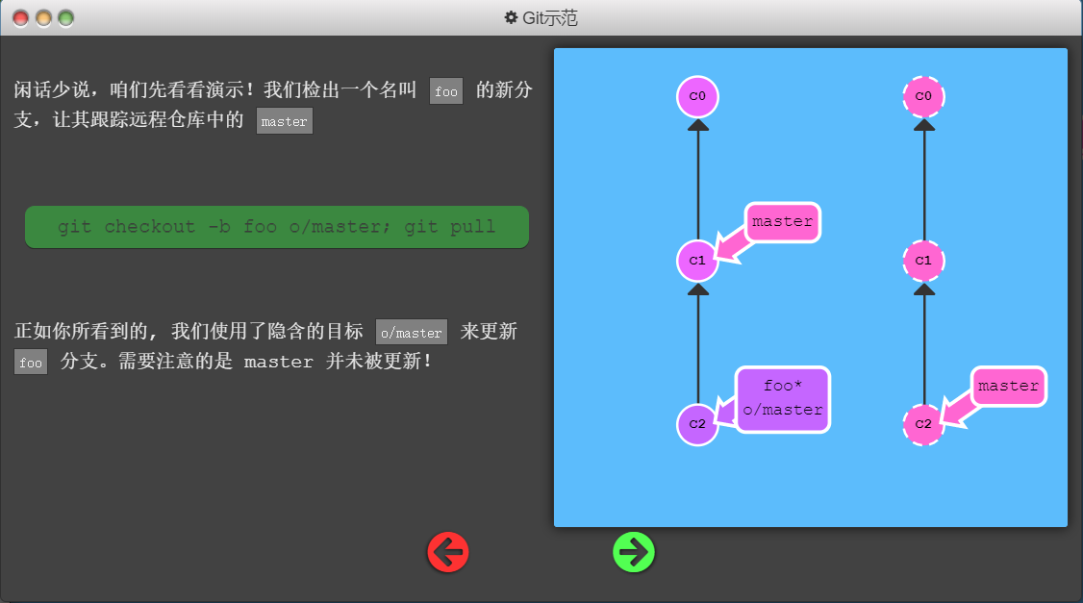The width and height of the screenshot is (1083, 603).
Task: Click the o/master code tag in the second paragraph
Action: (x=412, y=333)
